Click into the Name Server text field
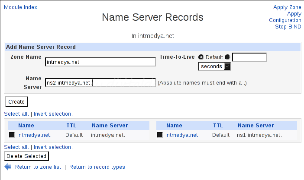The image size is (304, 180). click(100, 82)
